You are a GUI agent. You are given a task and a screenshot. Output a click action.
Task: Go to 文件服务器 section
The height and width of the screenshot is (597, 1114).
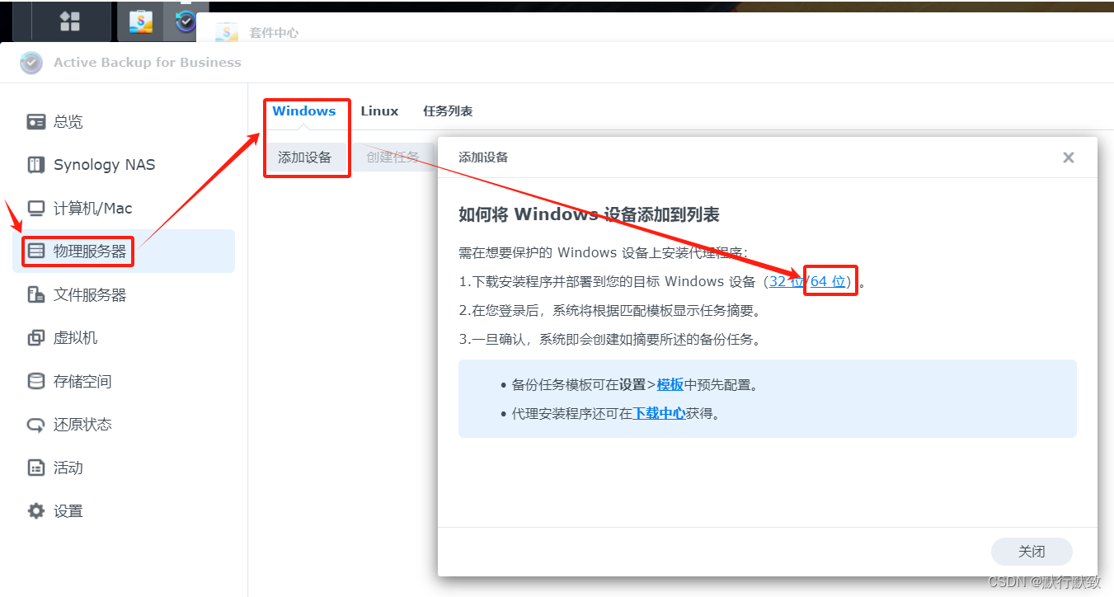(124, 294)
